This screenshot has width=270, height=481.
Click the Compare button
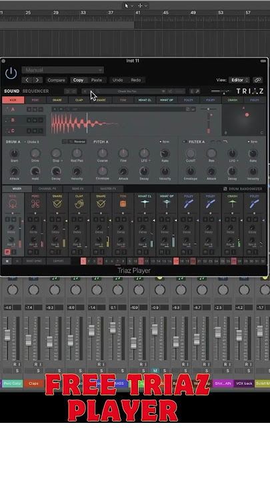pos(56,80)
